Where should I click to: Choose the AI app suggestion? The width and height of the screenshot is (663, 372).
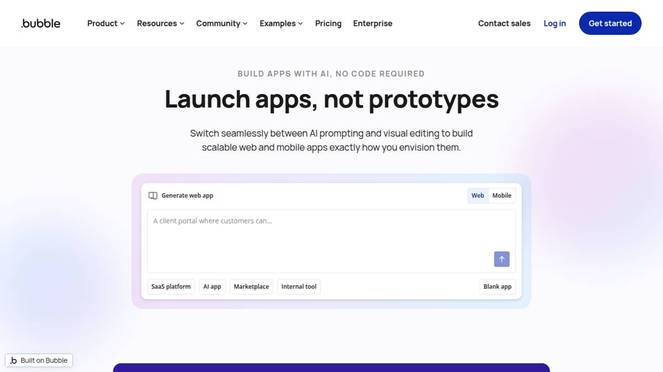[212, 286]
